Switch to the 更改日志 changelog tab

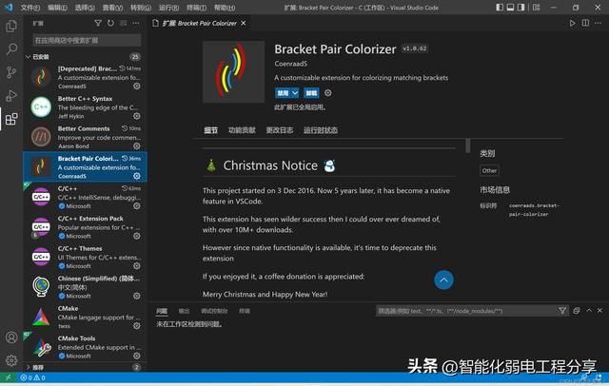click(x=280, y=130)
